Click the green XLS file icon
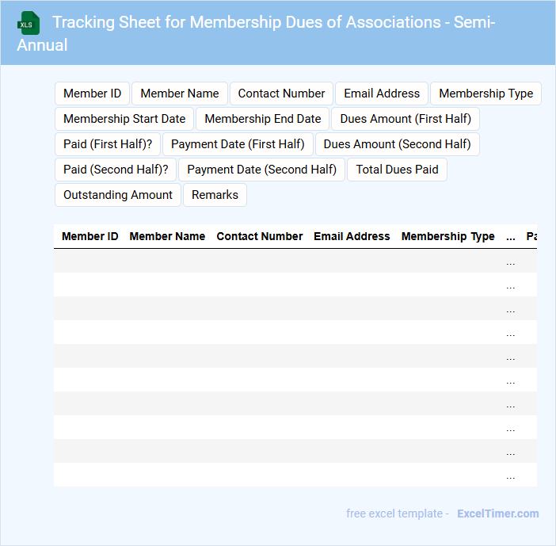Image resolution: width=556 pixels, height=546 pixels. point(29,23)
